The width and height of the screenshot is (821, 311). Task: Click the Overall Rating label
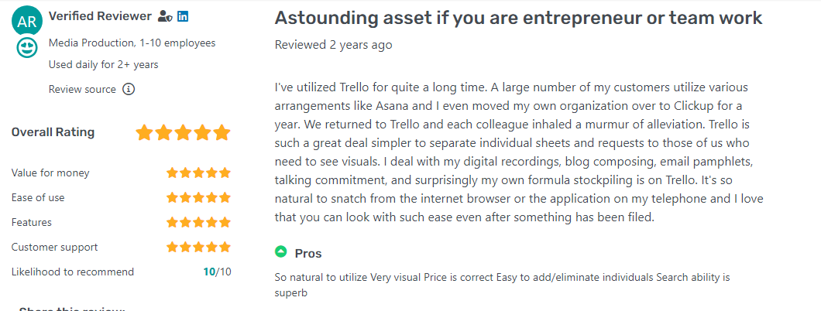click(x=53, y=132)
